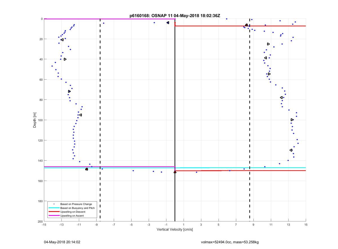
Task: Click the filled marker near -10 cm/s at 148 m
Action: point(86,169)
